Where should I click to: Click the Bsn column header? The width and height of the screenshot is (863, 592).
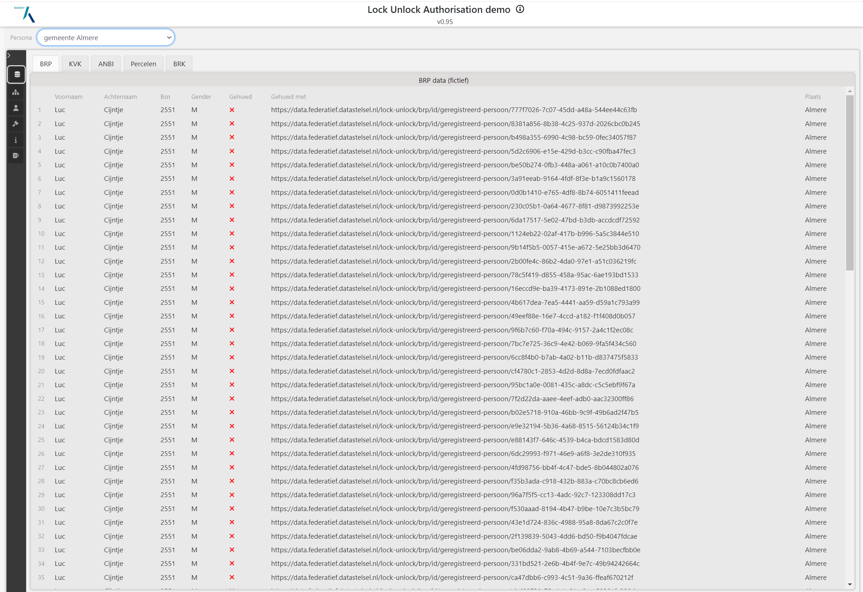tap(165, 96)
